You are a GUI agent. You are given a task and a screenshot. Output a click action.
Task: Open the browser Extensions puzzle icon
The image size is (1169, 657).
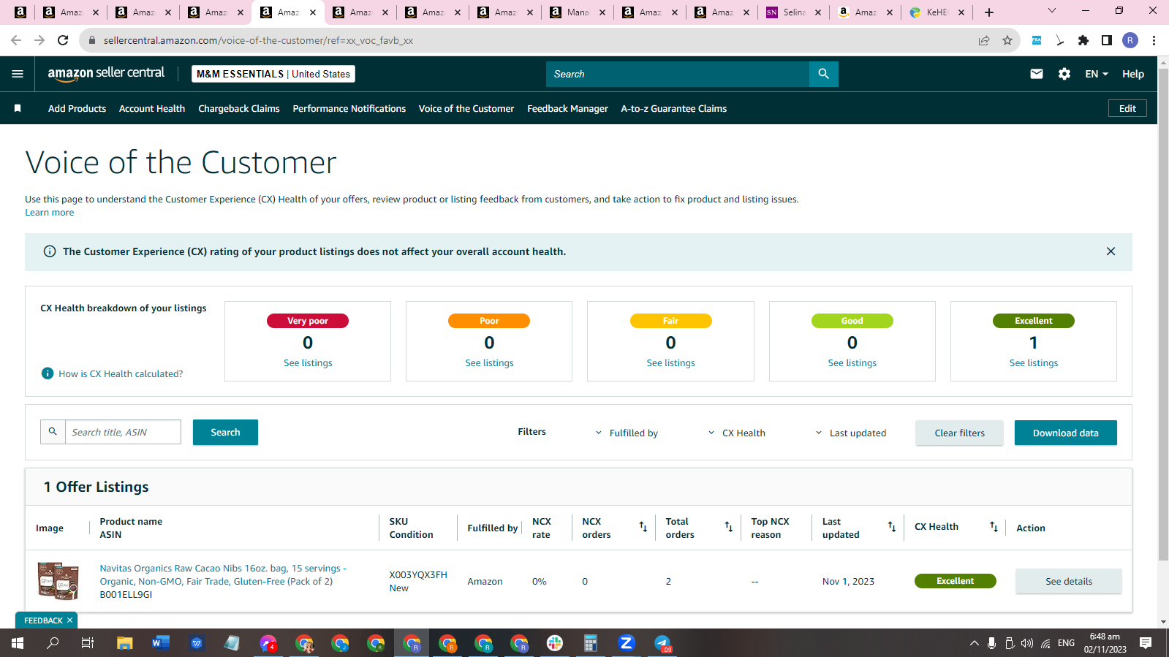click(x=1083, y=40)
